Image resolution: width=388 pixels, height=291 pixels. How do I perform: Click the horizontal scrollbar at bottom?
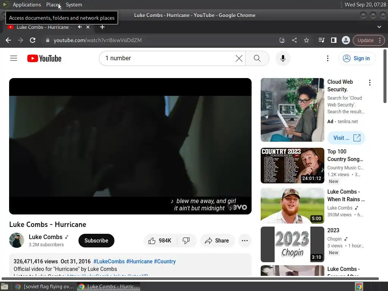pos(190,278)
